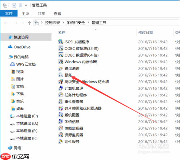Click the ODBC 数据源(64 位) icon
The image size is (180, 160).
pos(61,55)
